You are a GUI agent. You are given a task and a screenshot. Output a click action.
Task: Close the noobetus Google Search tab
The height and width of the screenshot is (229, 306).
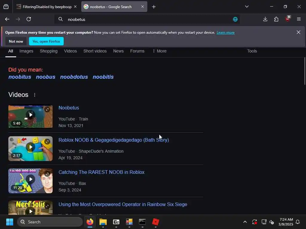tap(143, 7)
